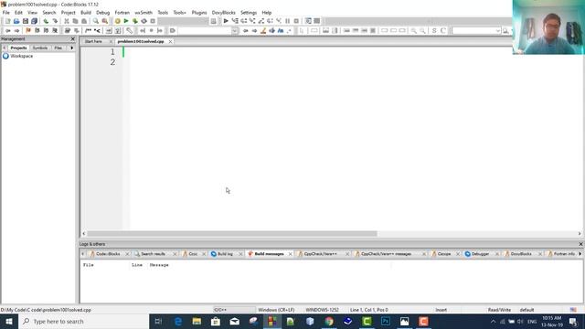The height and width of the screenshot is (329, 585).
Task: Click the Abort build stop icon
Action: pos(153,21)
